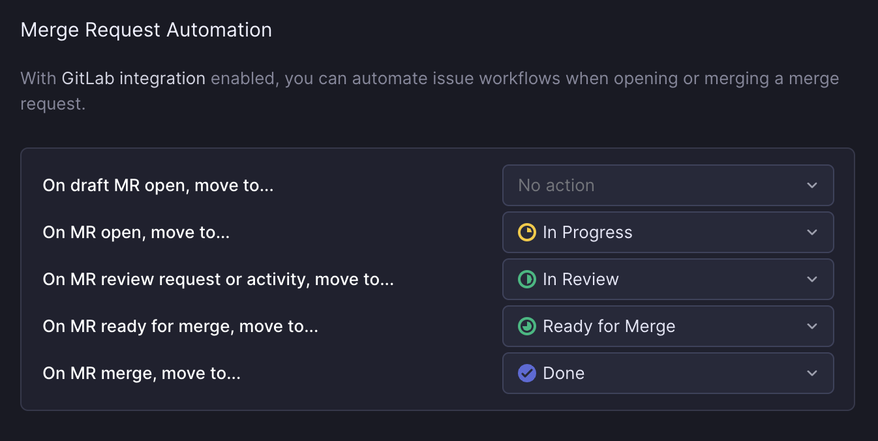878x441 pixels.
Task: Click the Merge Request Automation heading
Action: [146, 29]
